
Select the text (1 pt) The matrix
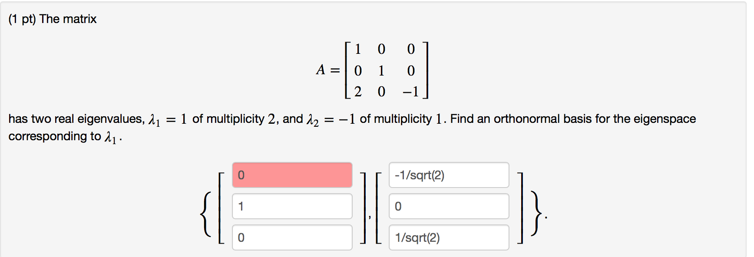pos(52,19)
